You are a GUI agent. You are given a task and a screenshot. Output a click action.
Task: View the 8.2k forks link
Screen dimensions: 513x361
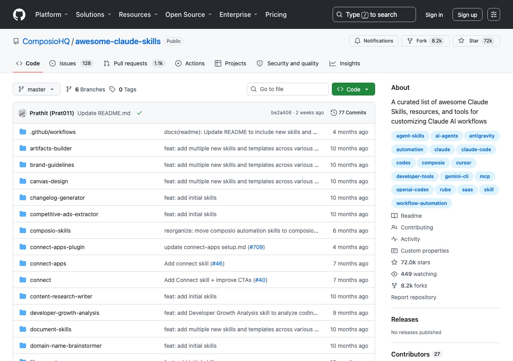[x=409, y=286]
